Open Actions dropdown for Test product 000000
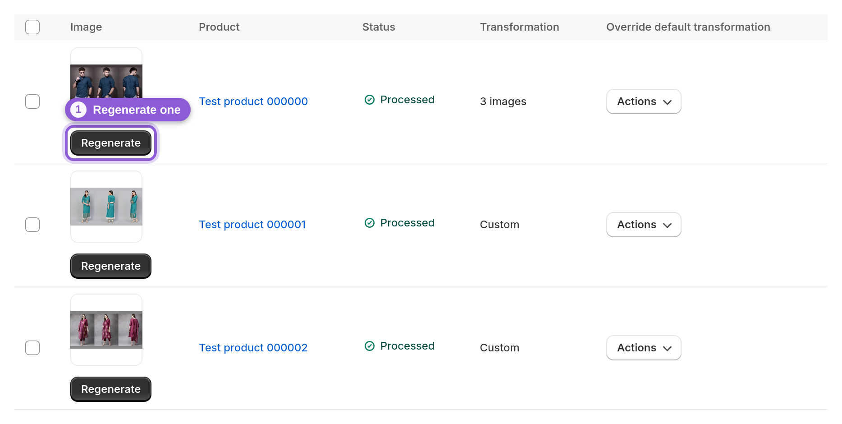 click(644, 101)
